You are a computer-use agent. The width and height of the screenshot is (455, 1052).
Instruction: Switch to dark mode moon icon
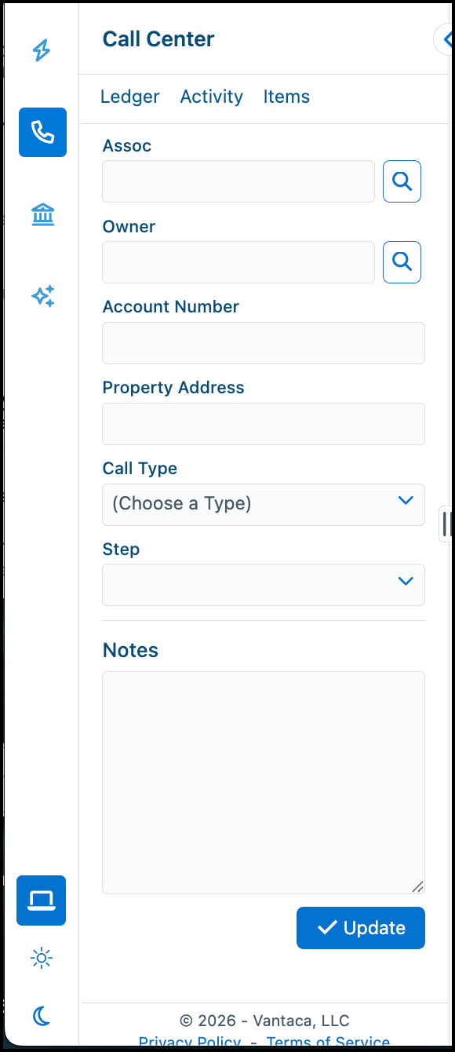pos(42,1017)
